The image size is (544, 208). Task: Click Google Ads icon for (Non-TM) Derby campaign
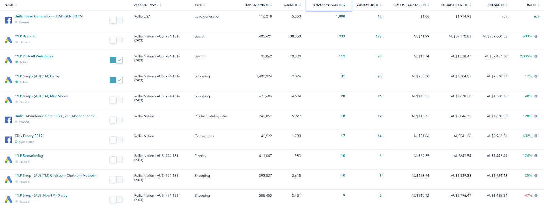click(8, 200)
